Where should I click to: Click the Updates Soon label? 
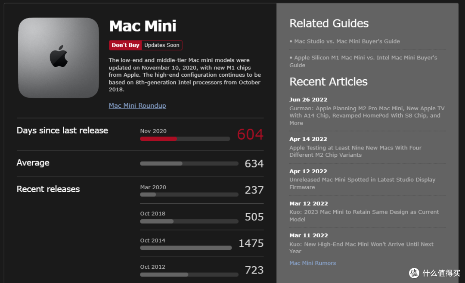[162, 45]
